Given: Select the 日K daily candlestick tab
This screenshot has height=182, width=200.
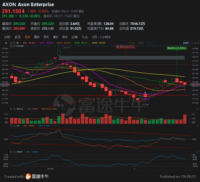Looking at the screenshot, I should pos(27,37).
